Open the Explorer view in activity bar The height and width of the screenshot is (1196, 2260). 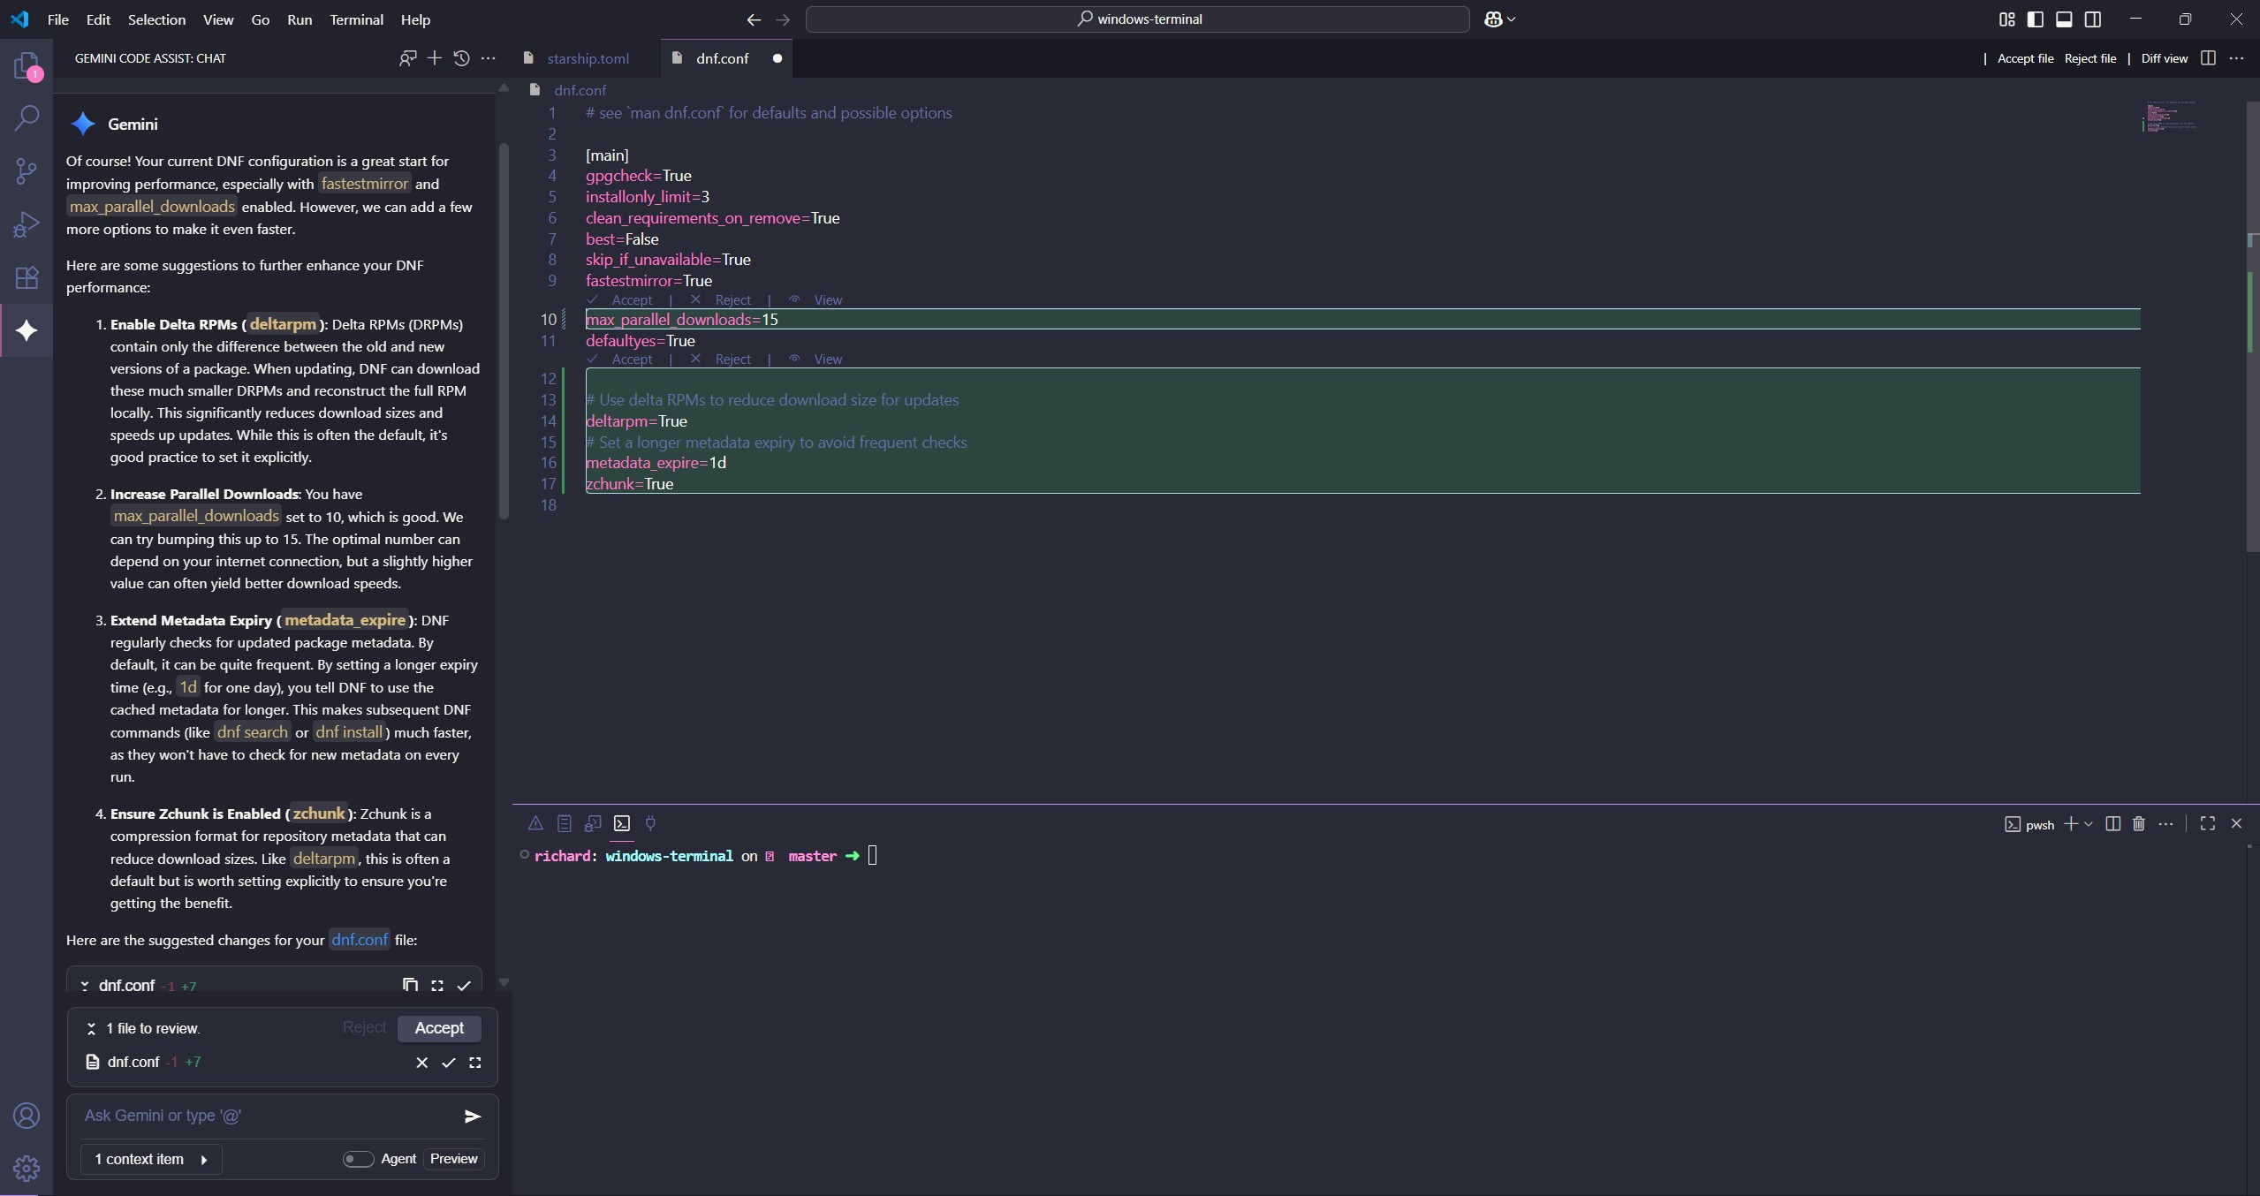coord(27,65)
